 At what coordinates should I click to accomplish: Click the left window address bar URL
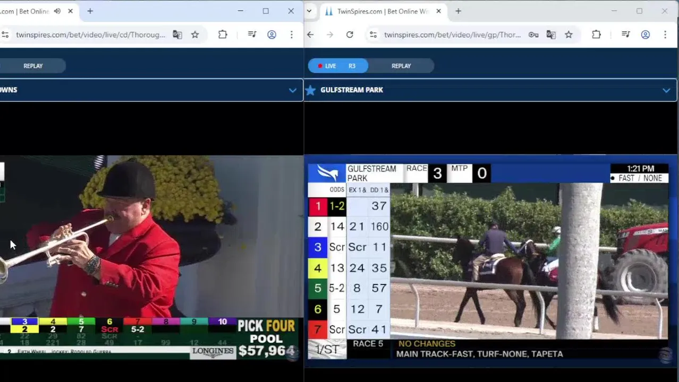tap(90, 34)
